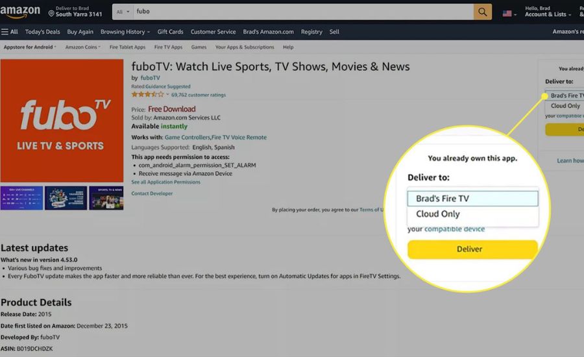The width and height of the screenshot is (584, 357).
Task: Click compatible device link in callout
Action: pyautogui.click(x=454, y=229)
